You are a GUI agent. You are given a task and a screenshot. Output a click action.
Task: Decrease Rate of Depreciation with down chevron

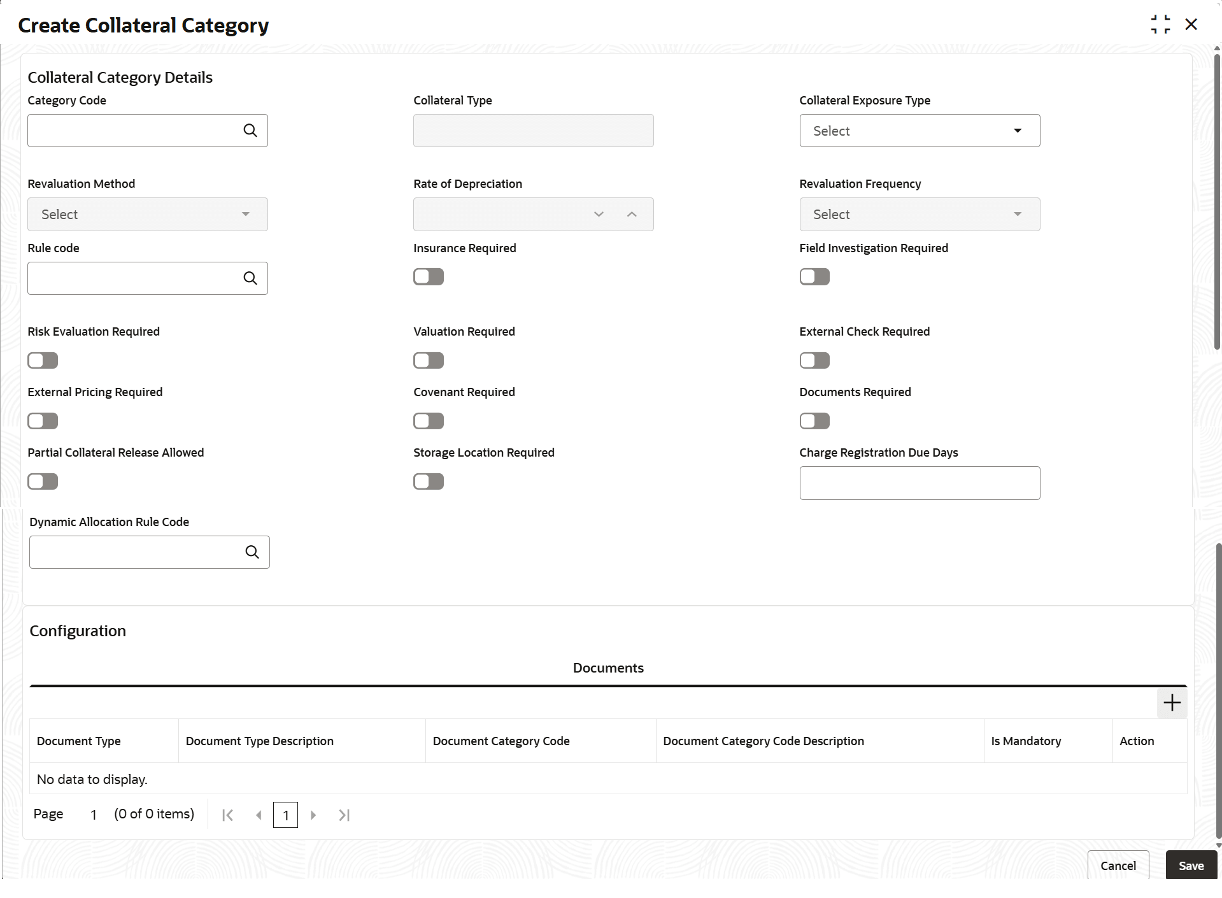(599, 214)
